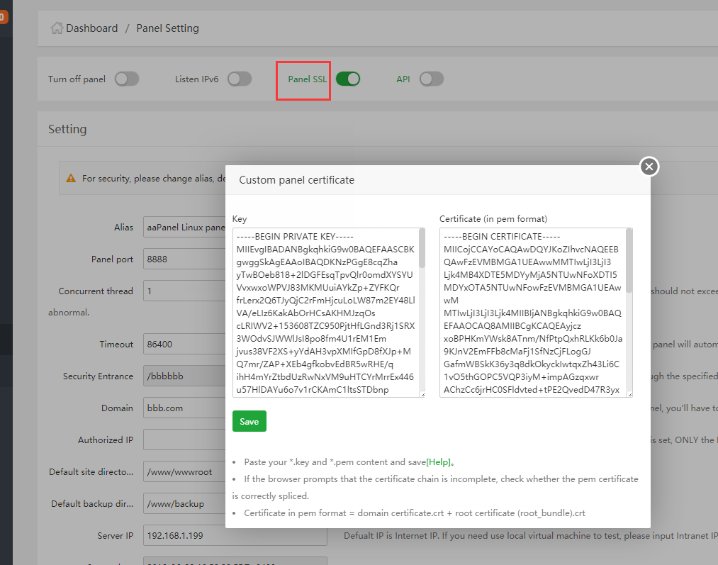
Task: Click the Setting section heading
Action: [67, 129]
